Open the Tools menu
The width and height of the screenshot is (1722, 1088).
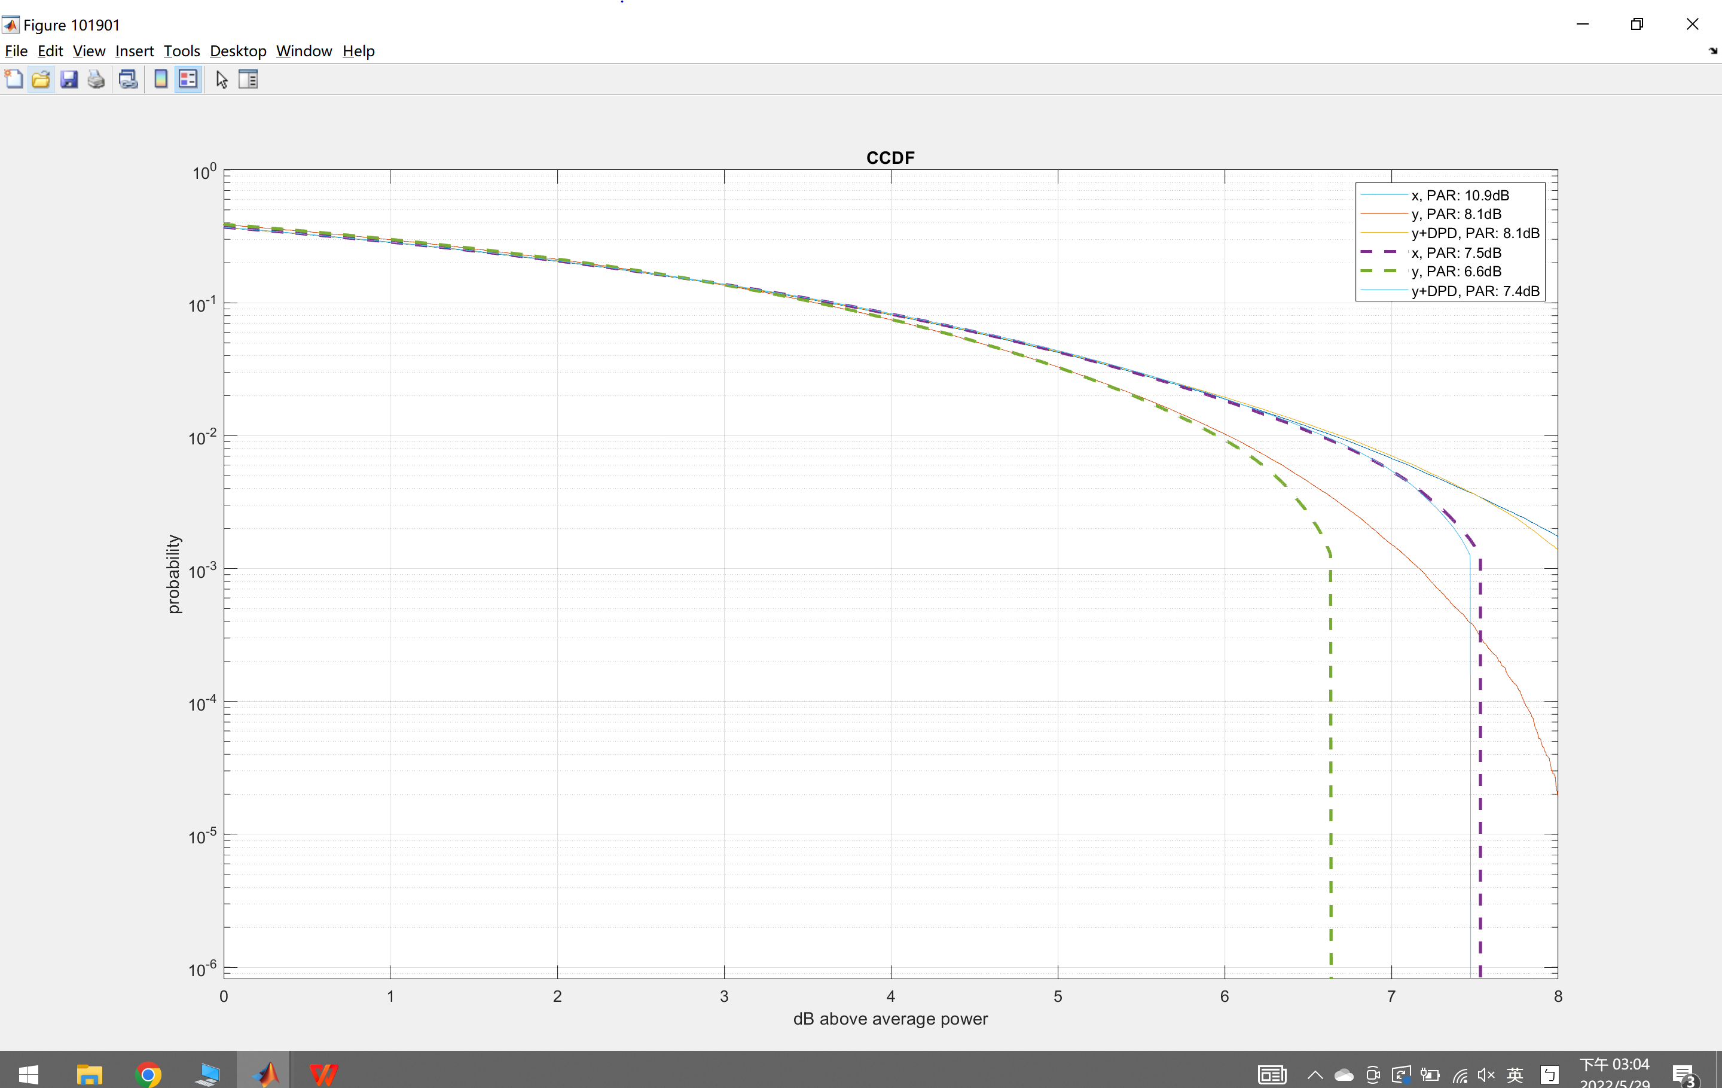coord(181,51)
